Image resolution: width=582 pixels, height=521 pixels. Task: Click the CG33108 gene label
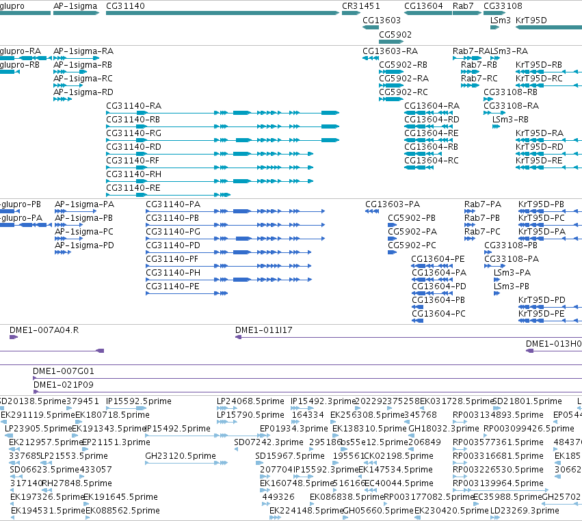tap(503, 6)
